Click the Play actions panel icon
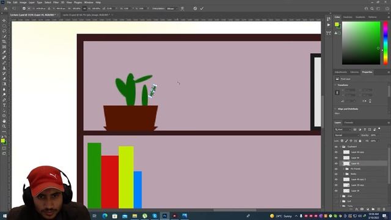391x220 pixels. (329, 25)
